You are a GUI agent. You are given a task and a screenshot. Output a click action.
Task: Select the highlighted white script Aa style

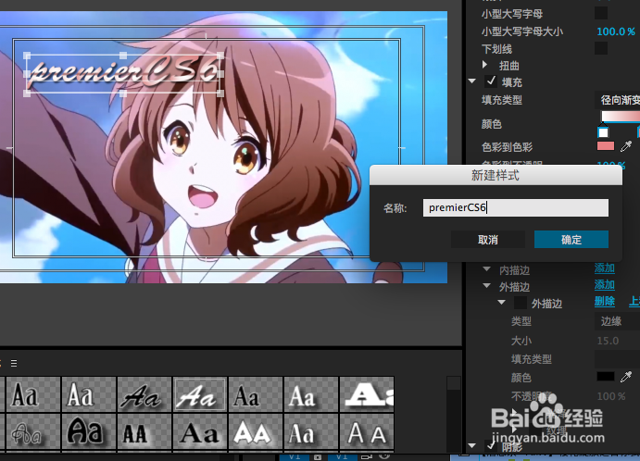pyautogui.click(x=199, y=394)
